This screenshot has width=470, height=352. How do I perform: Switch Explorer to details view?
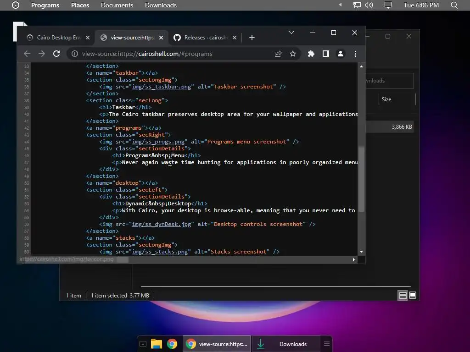click(x=403, y=296)
